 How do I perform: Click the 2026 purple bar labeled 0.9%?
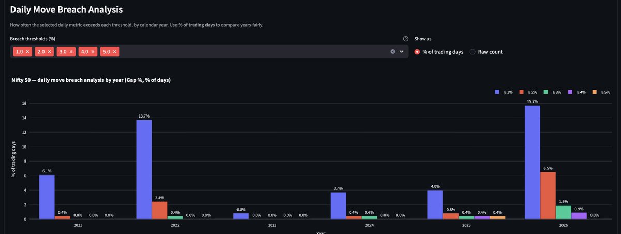[579, 216]
